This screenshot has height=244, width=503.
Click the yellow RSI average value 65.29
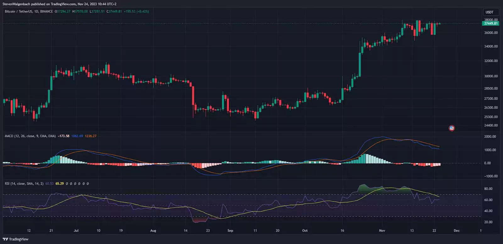coord(59,184)
